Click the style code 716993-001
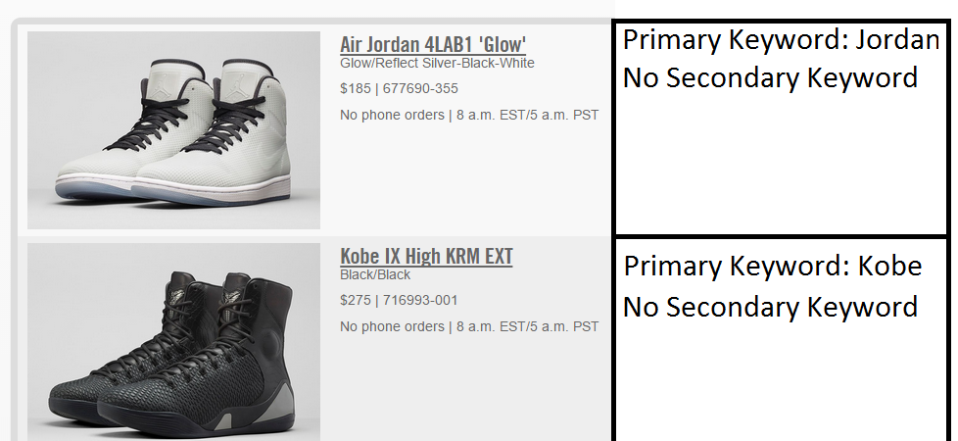The width and height of the screenshot is (958, 441). (419, 300)
